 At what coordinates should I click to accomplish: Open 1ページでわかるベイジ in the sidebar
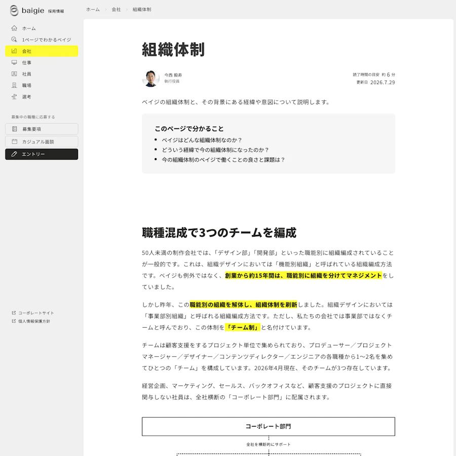coord(42,40)
